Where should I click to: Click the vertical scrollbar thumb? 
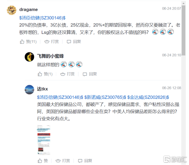click(184, 30)
